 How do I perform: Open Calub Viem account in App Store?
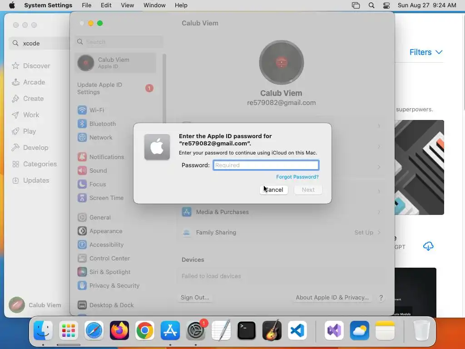35,305
